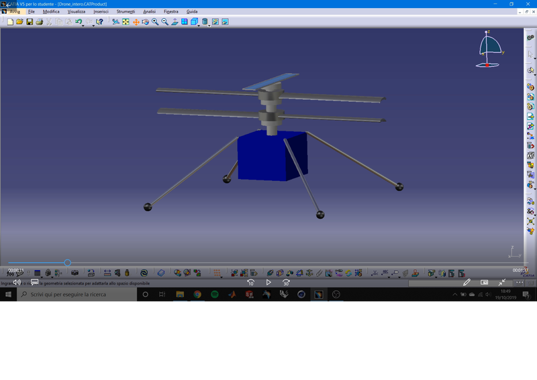Click the isometric view cube icon
Viewport: 537px width, 380px height.
click(x=194, y=22)
